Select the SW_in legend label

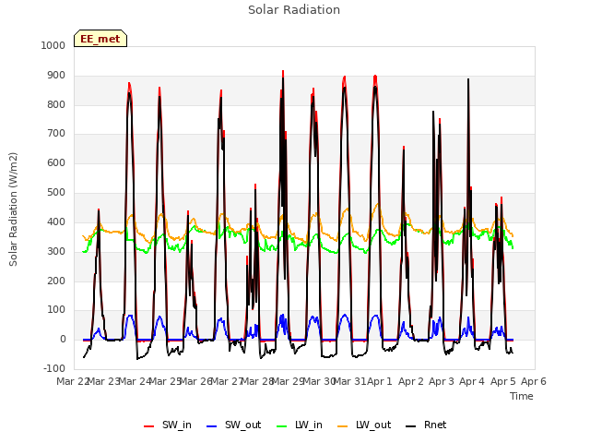tap(177, 425)
